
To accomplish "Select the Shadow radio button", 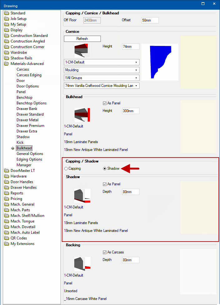I will tap(105, 169).
